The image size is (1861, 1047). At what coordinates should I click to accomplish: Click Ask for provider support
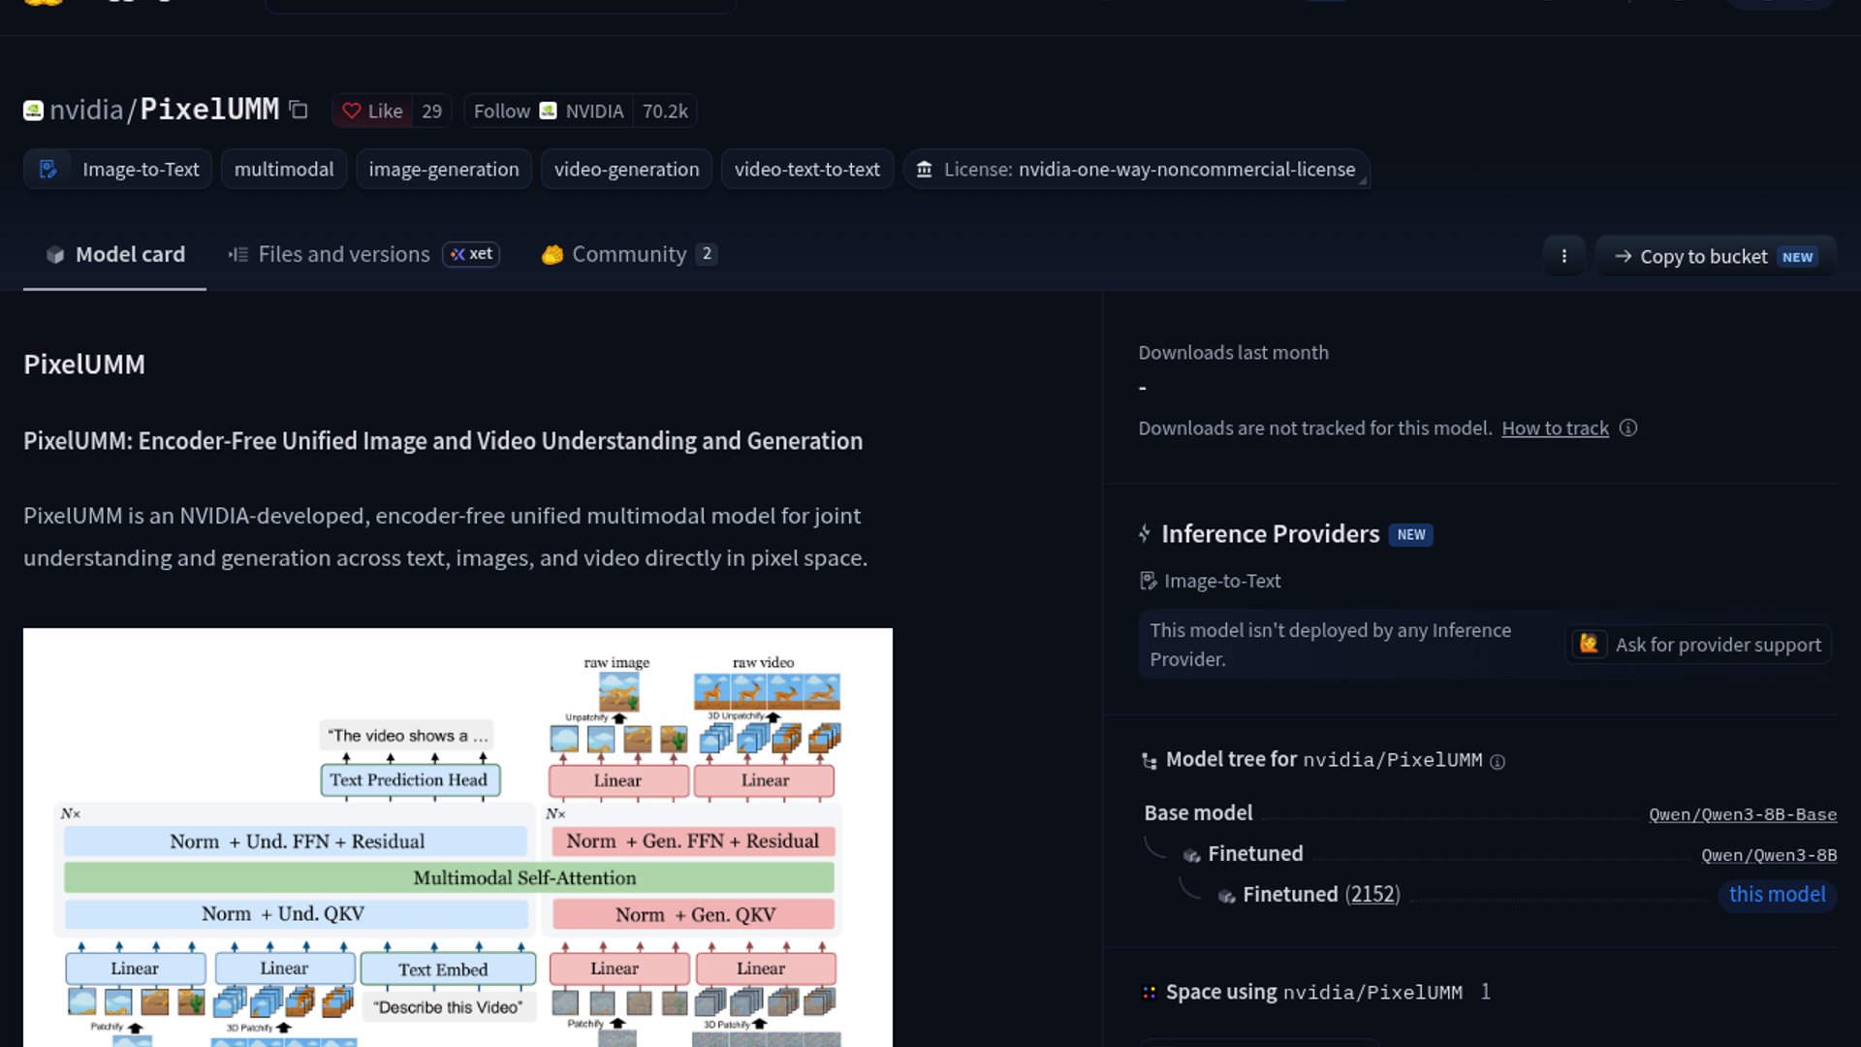point(1698,645)
